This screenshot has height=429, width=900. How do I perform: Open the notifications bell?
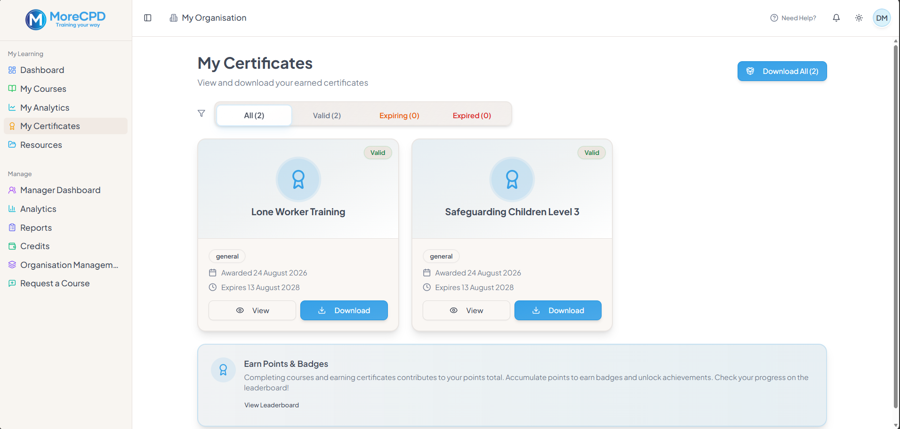point(836,18)
